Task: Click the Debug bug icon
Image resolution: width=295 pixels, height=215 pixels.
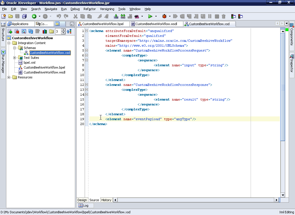Action: coord(164,16)
